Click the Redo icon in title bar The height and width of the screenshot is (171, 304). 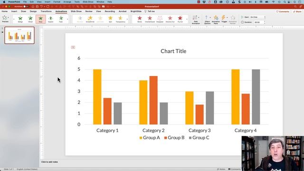pyautogui.click(x=47, y=6)
